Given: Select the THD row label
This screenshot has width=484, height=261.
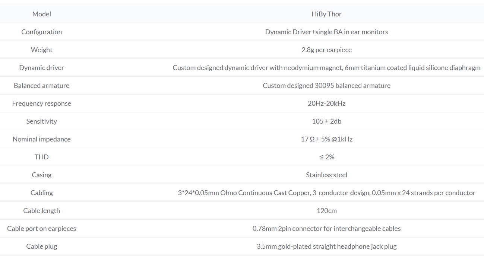Looking at the screenshot, I should pos(41,157).
